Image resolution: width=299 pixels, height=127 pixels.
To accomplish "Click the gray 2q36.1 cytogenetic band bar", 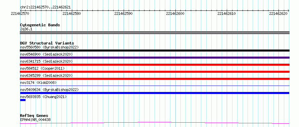I will [155, 33].
